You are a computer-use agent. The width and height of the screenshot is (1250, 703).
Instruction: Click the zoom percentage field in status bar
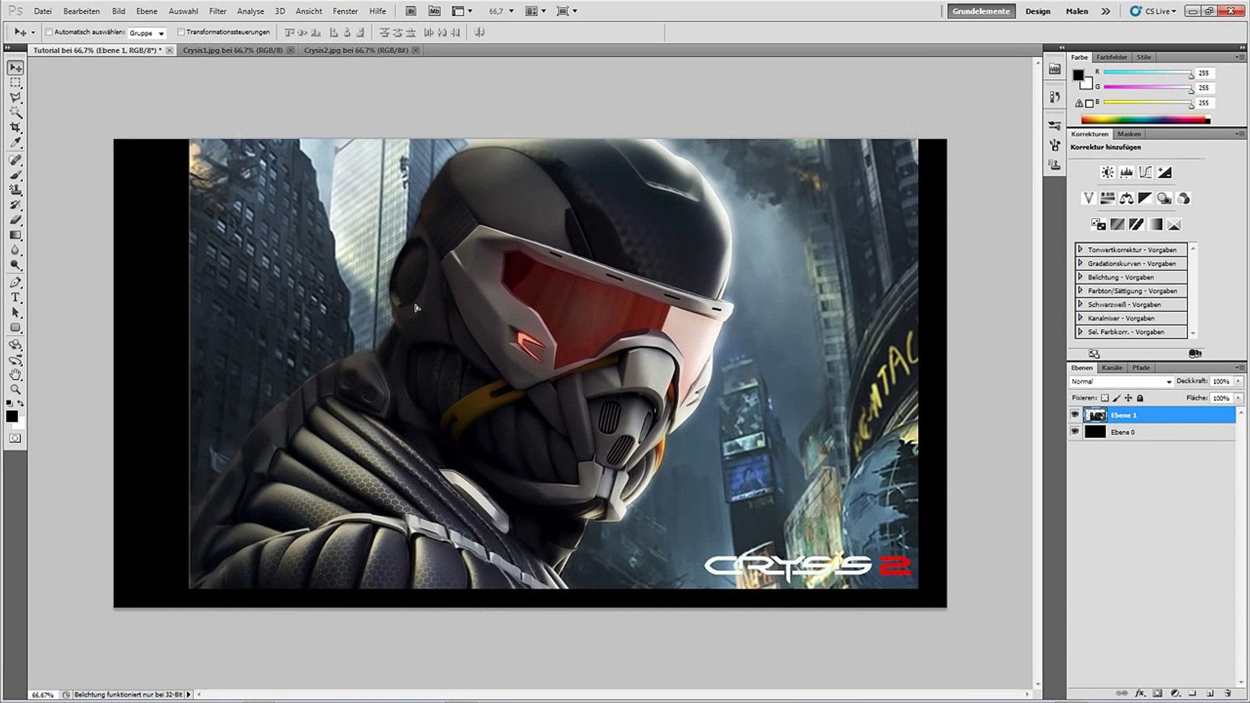pyautogui.click(x=43, y=695)
